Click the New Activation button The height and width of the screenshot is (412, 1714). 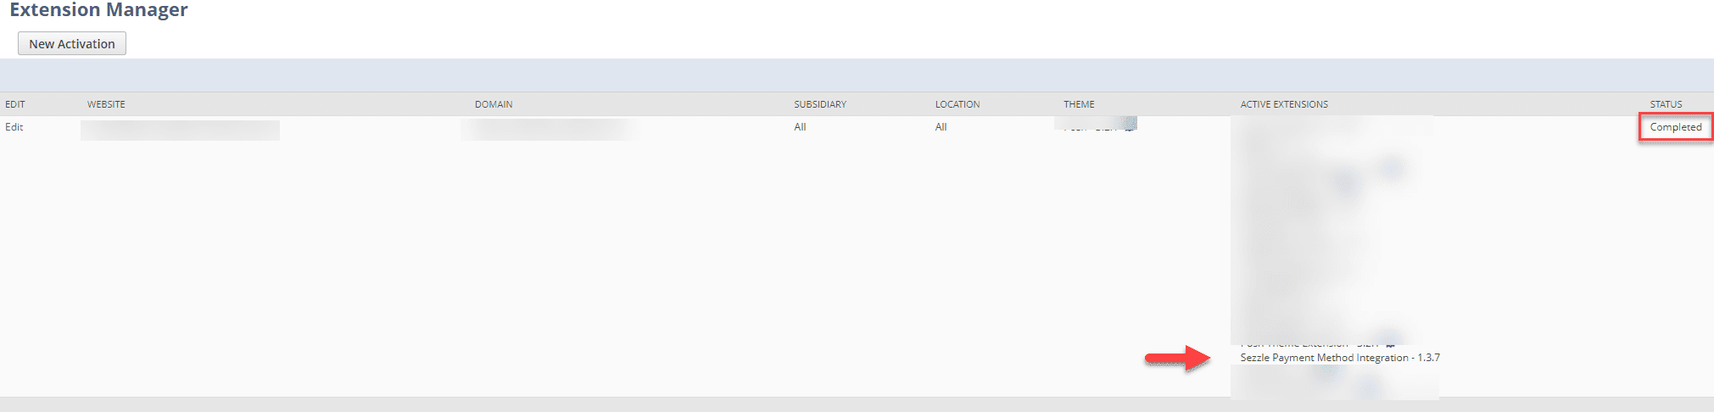(72, 44)
